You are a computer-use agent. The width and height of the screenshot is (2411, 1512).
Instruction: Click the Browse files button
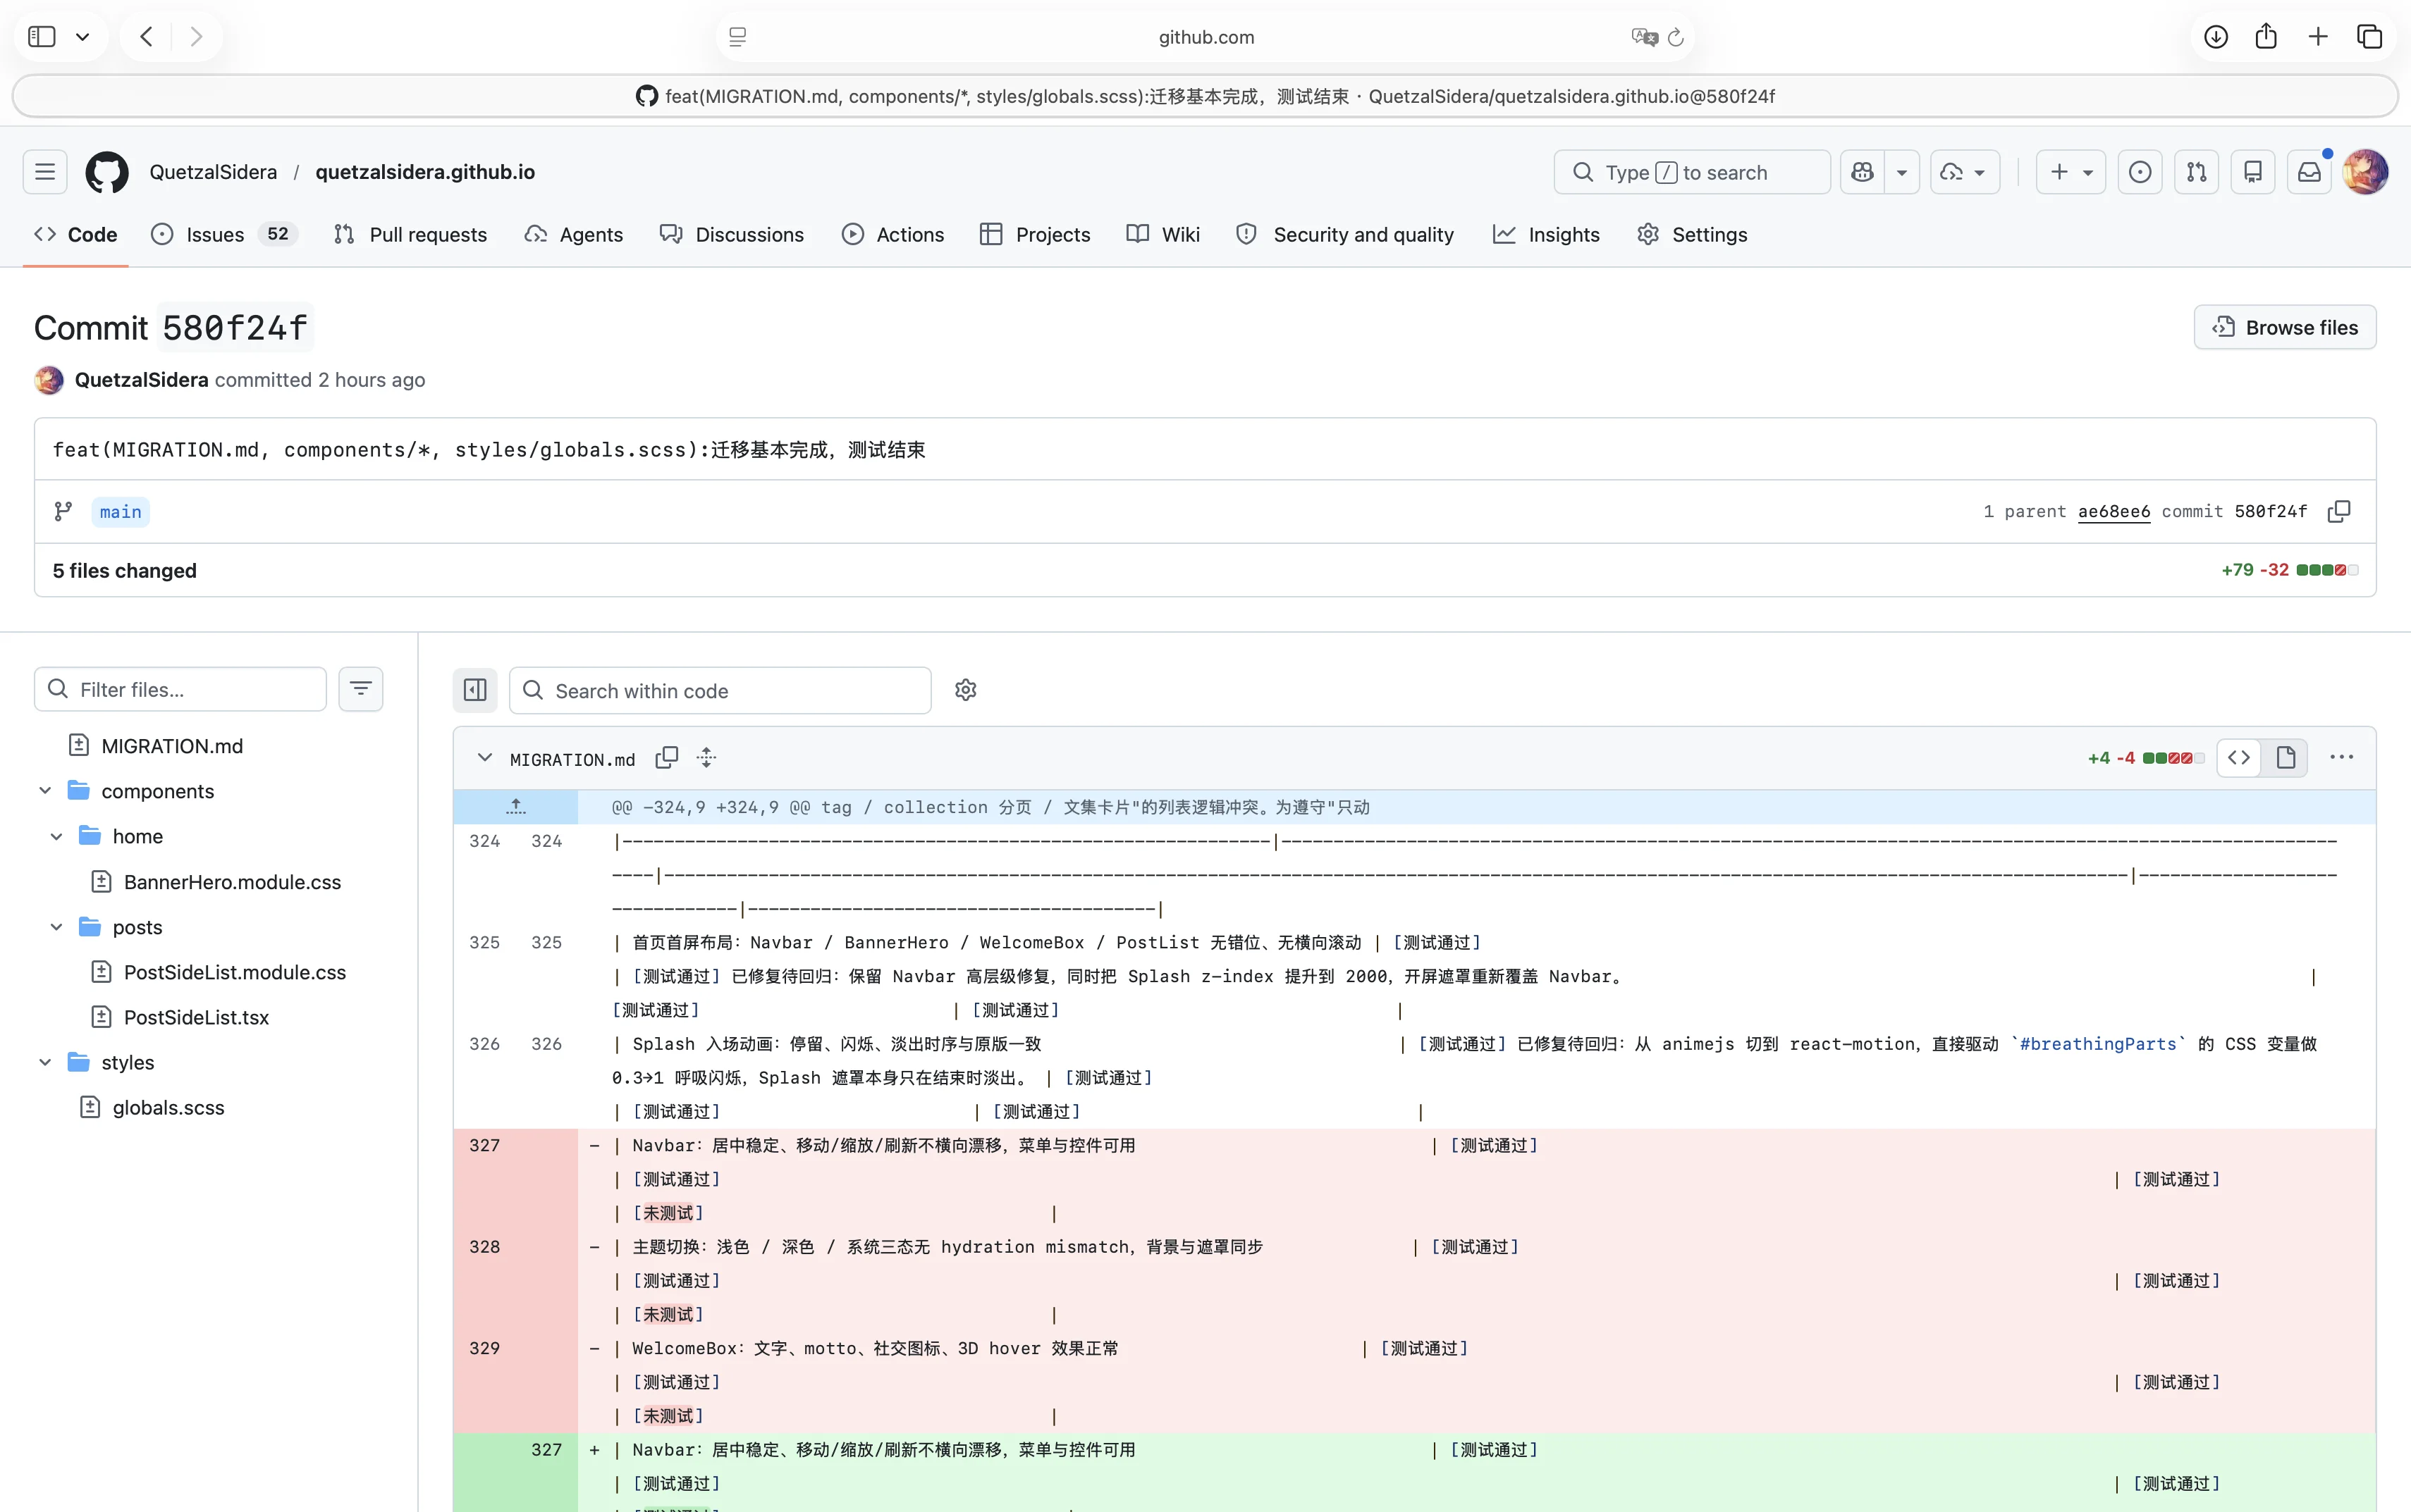2285,327
